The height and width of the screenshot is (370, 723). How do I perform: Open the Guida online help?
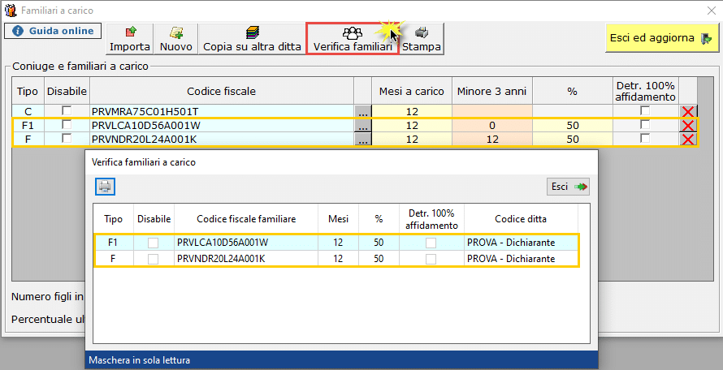click(53, 31)
